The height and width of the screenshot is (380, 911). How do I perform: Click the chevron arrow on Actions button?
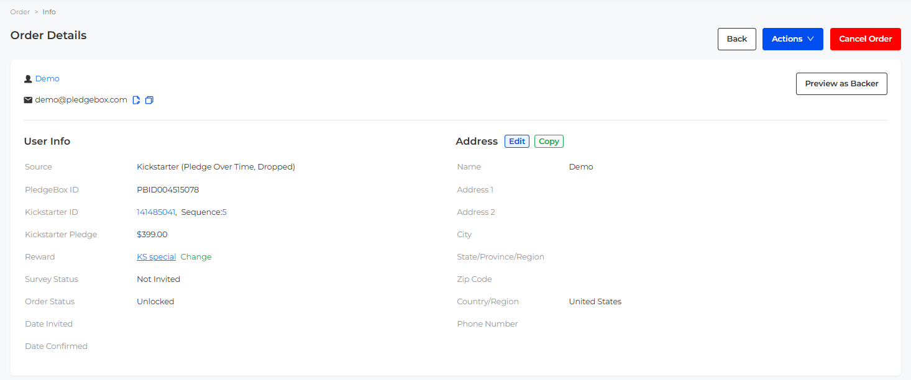pos(810,39)
